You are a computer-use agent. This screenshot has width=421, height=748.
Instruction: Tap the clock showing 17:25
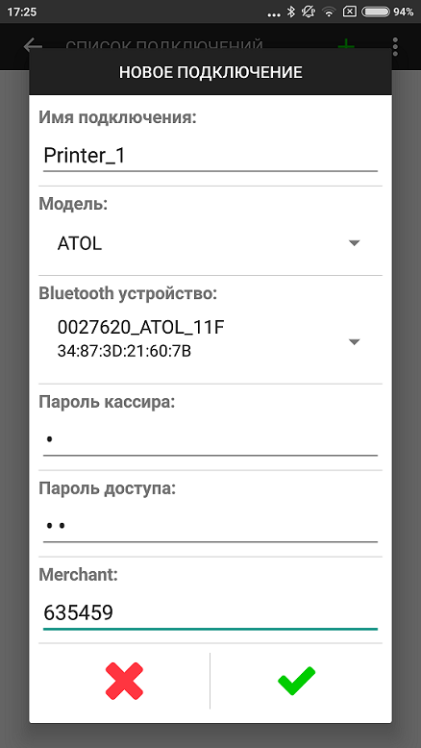(x=22, y=12)
